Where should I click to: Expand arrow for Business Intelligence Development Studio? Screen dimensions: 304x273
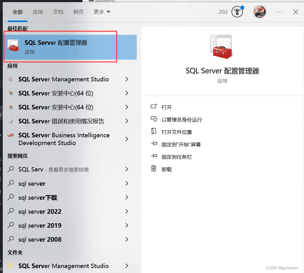[127, 139]
